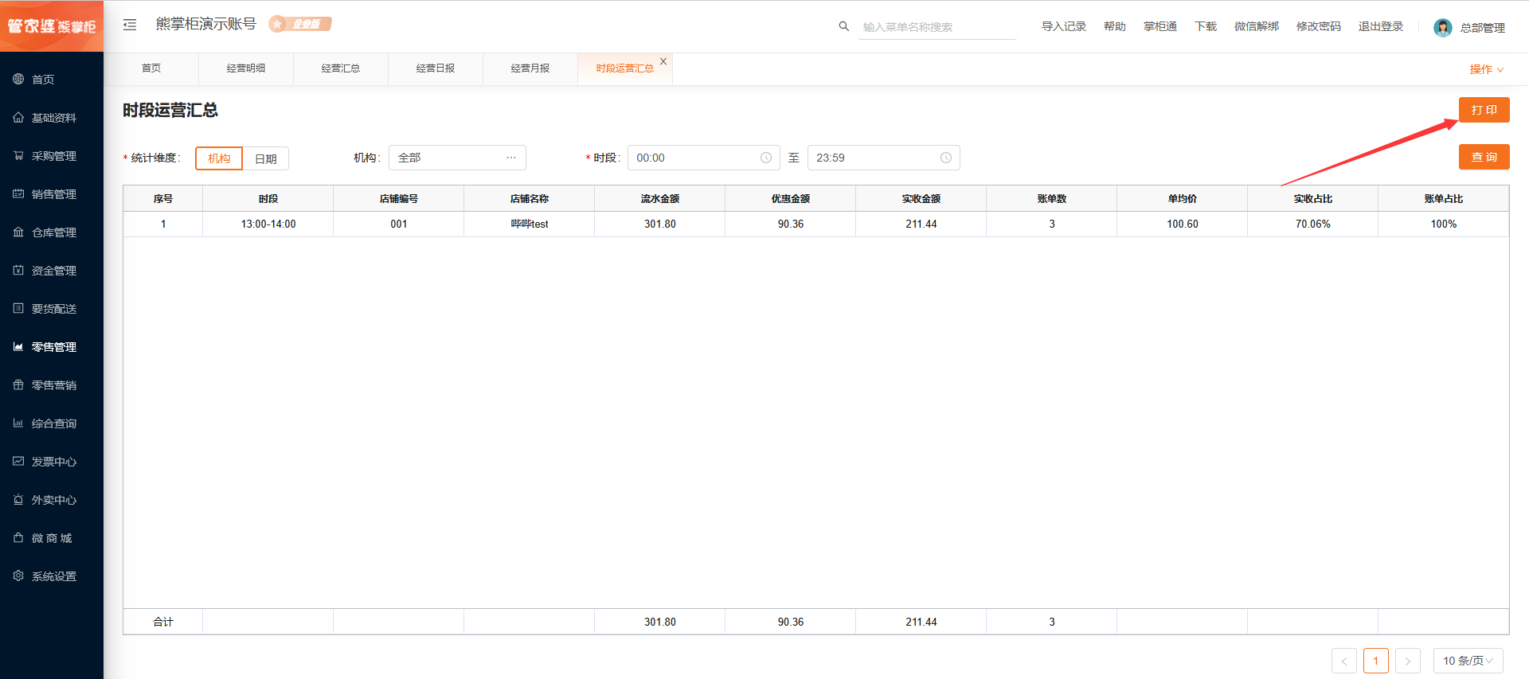Viewport: 1529px width, 679px height.
Task: Click the 微商城 shopping bag icon
Action: point(18,537)
